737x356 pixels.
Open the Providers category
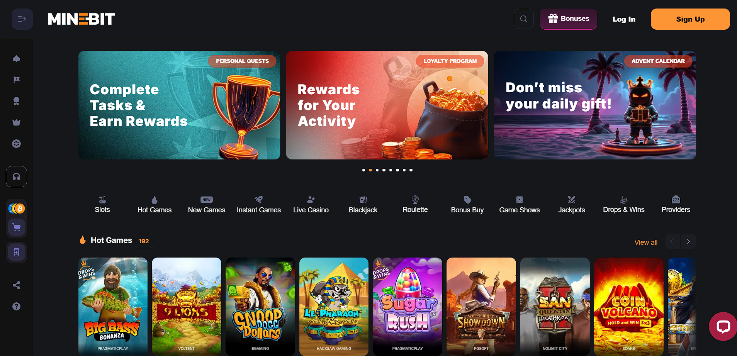(x=676, y=205)
